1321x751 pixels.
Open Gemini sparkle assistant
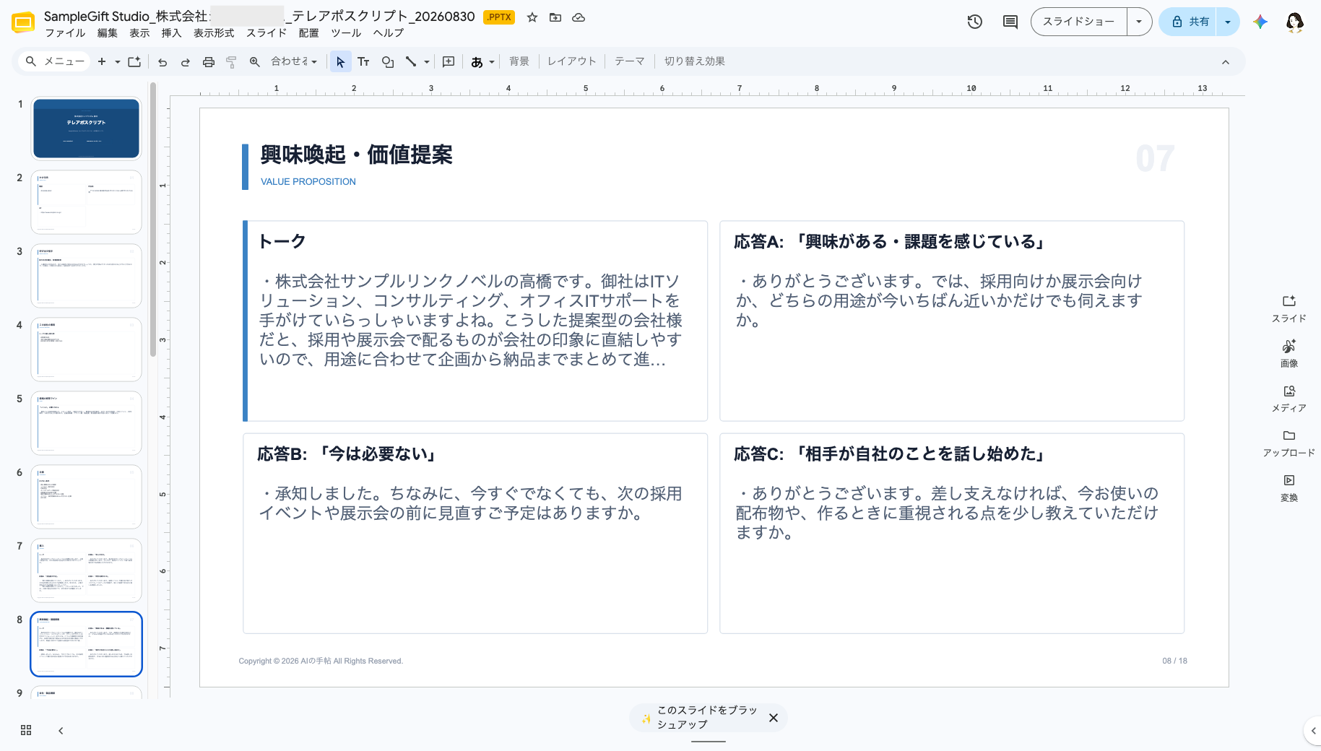(1260, 22)
